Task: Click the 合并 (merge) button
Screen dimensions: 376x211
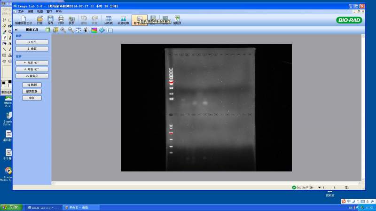Action: pyautogui.click(x=32, y=98)
